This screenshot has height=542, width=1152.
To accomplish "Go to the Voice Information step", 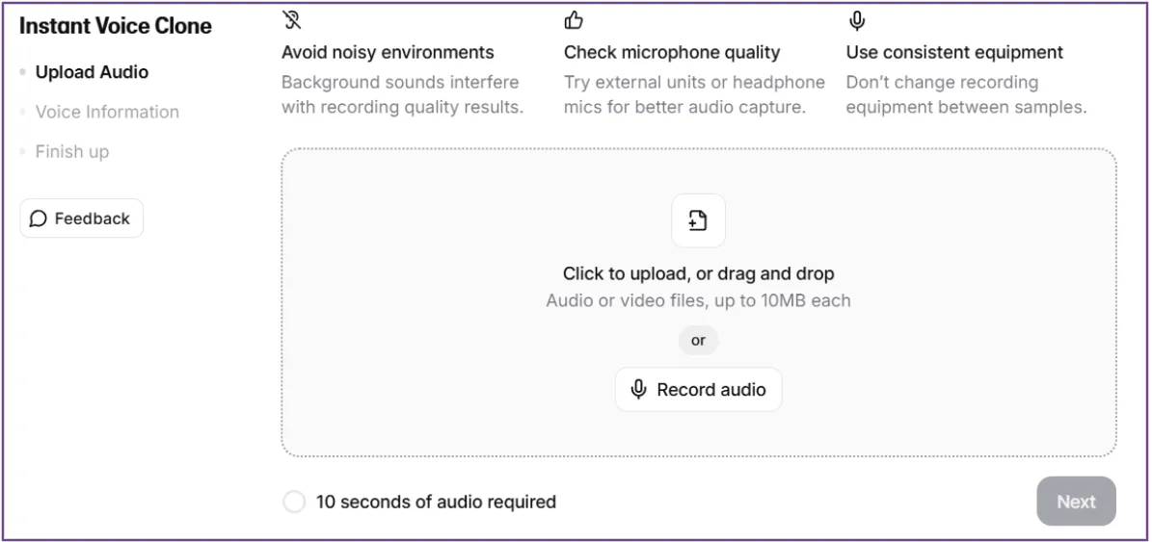I will coord(107,112).
